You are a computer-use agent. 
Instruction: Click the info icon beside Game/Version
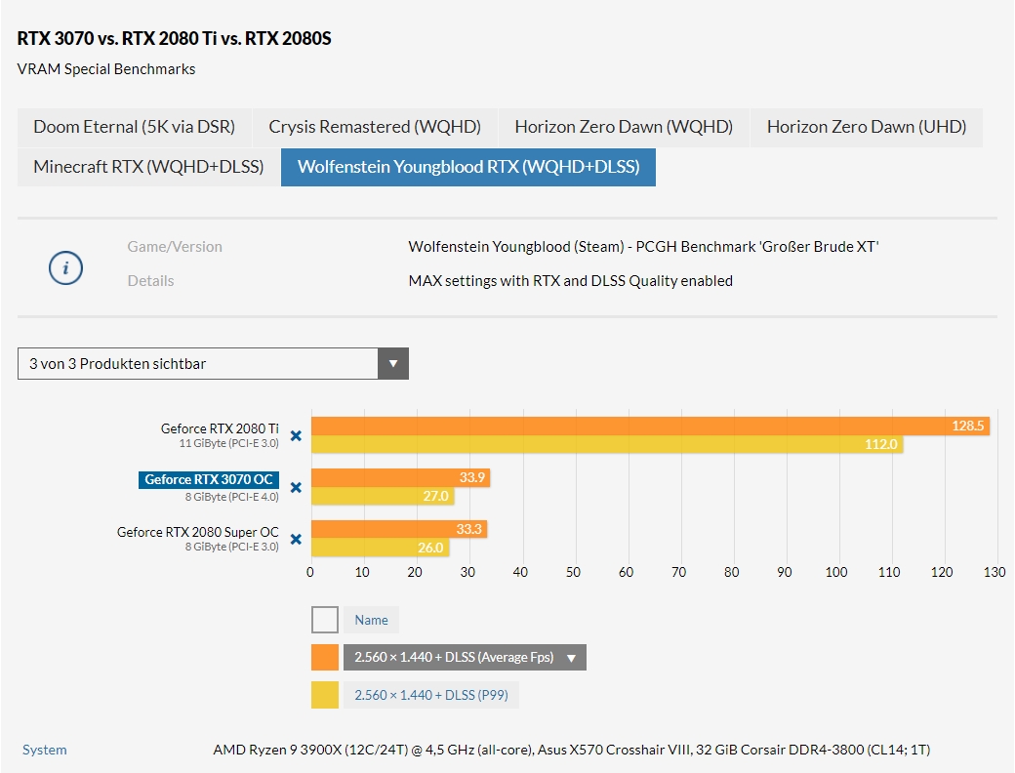[x=65, y=267]
